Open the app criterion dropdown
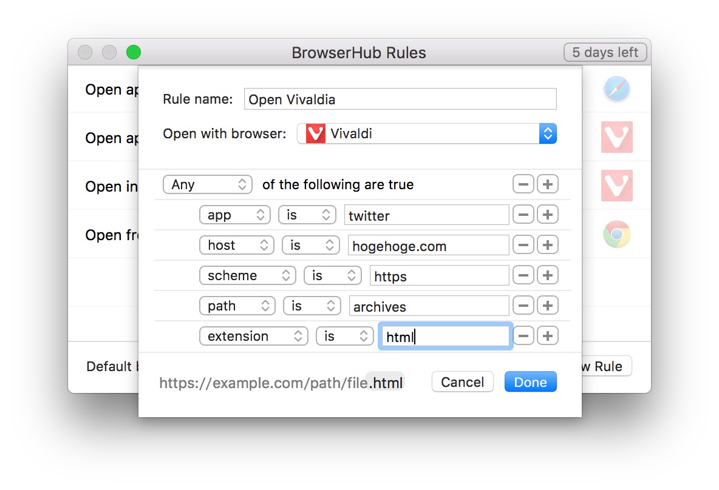Image resolution: width=719 pixels, height=490 pixels. click(235, 215)
